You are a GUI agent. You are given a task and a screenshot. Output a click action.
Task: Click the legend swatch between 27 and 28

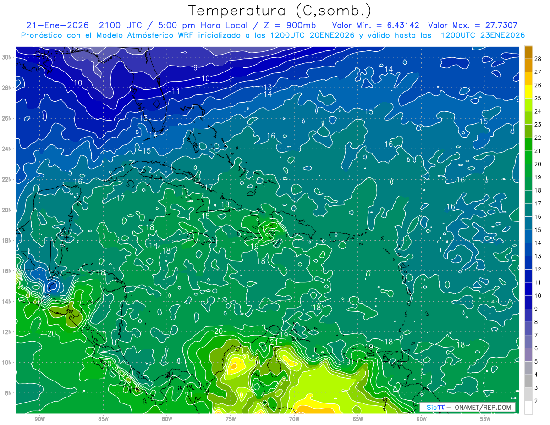(x=528, y=65)
